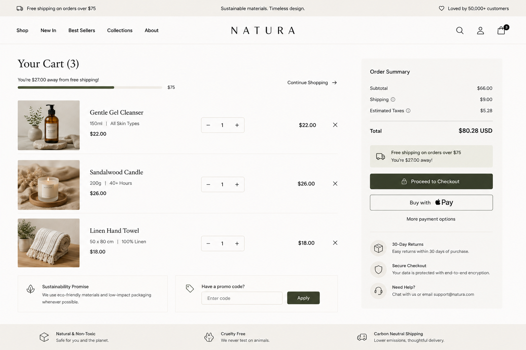Click the Estimated Taxes info icon

click(x=408, y=111)
